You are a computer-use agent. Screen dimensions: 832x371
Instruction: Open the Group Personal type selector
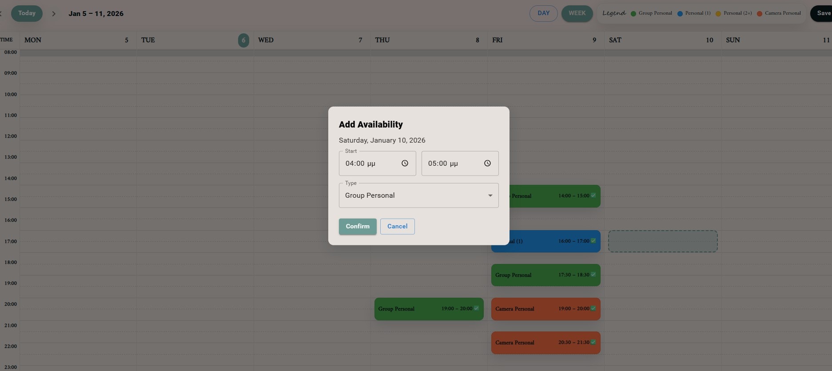(x=413, y=195)
